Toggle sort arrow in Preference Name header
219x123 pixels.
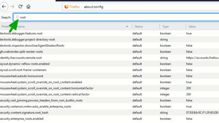pyautogui.click(x=127, y=27)
